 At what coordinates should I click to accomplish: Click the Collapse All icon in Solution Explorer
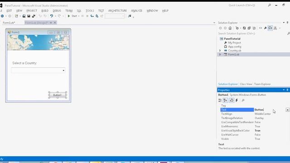(249, 28)
